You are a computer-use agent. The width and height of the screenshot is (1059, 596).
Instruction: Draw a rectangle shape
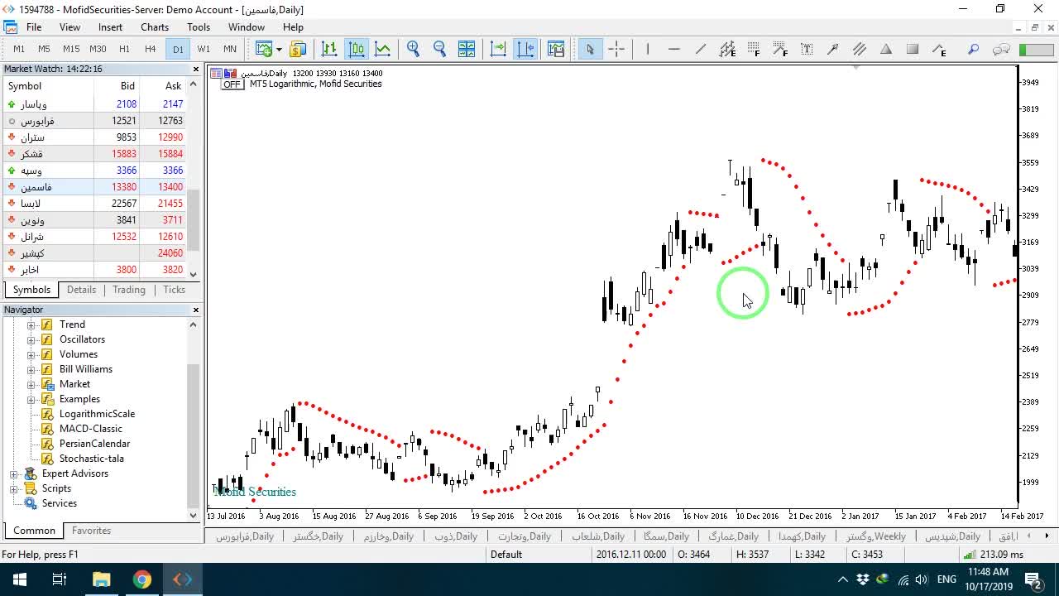tap(913, 49)
